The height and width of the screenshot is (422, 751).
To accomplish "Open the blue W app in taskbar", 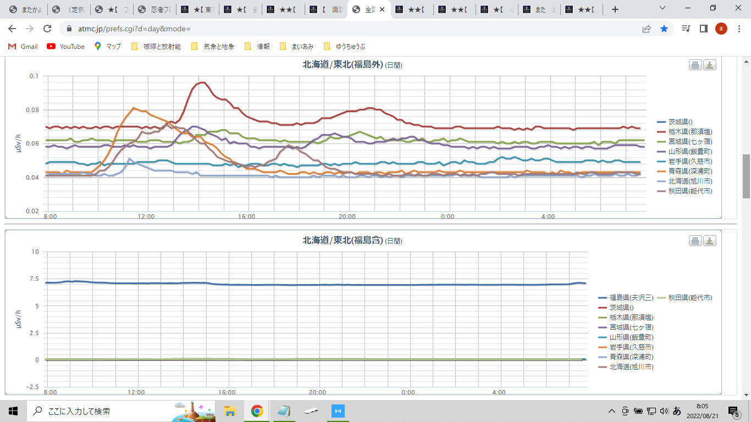I will pos(338,410).
